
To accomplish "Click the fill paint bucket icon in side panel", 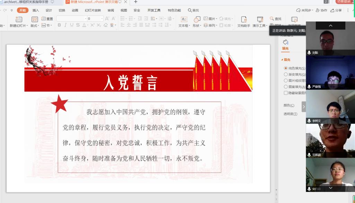I will coord(286,42).
